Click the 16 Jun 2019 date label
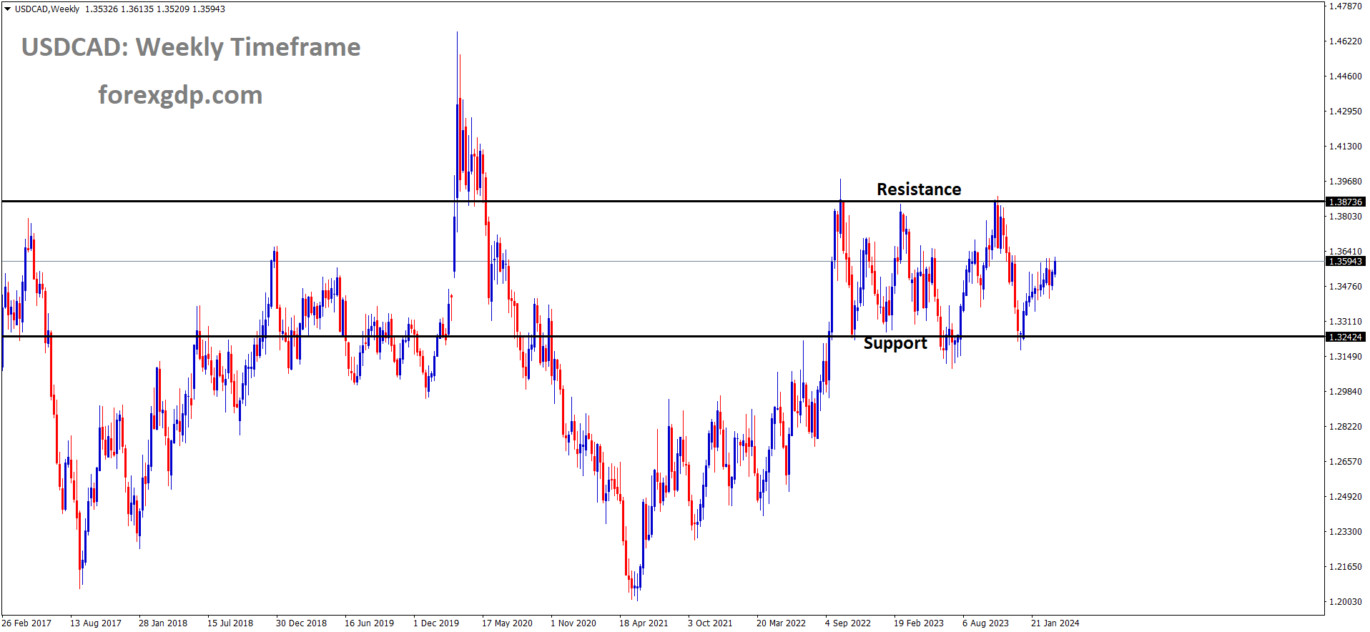1370x632 pixels. [x=369, y=623]
